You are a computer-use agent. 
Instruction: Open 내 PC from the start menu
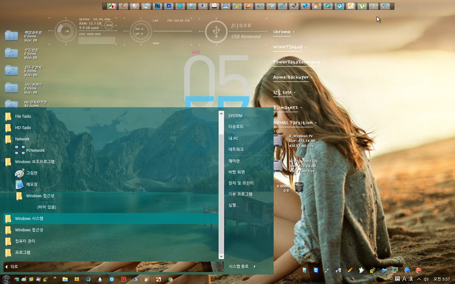[234, 139]
